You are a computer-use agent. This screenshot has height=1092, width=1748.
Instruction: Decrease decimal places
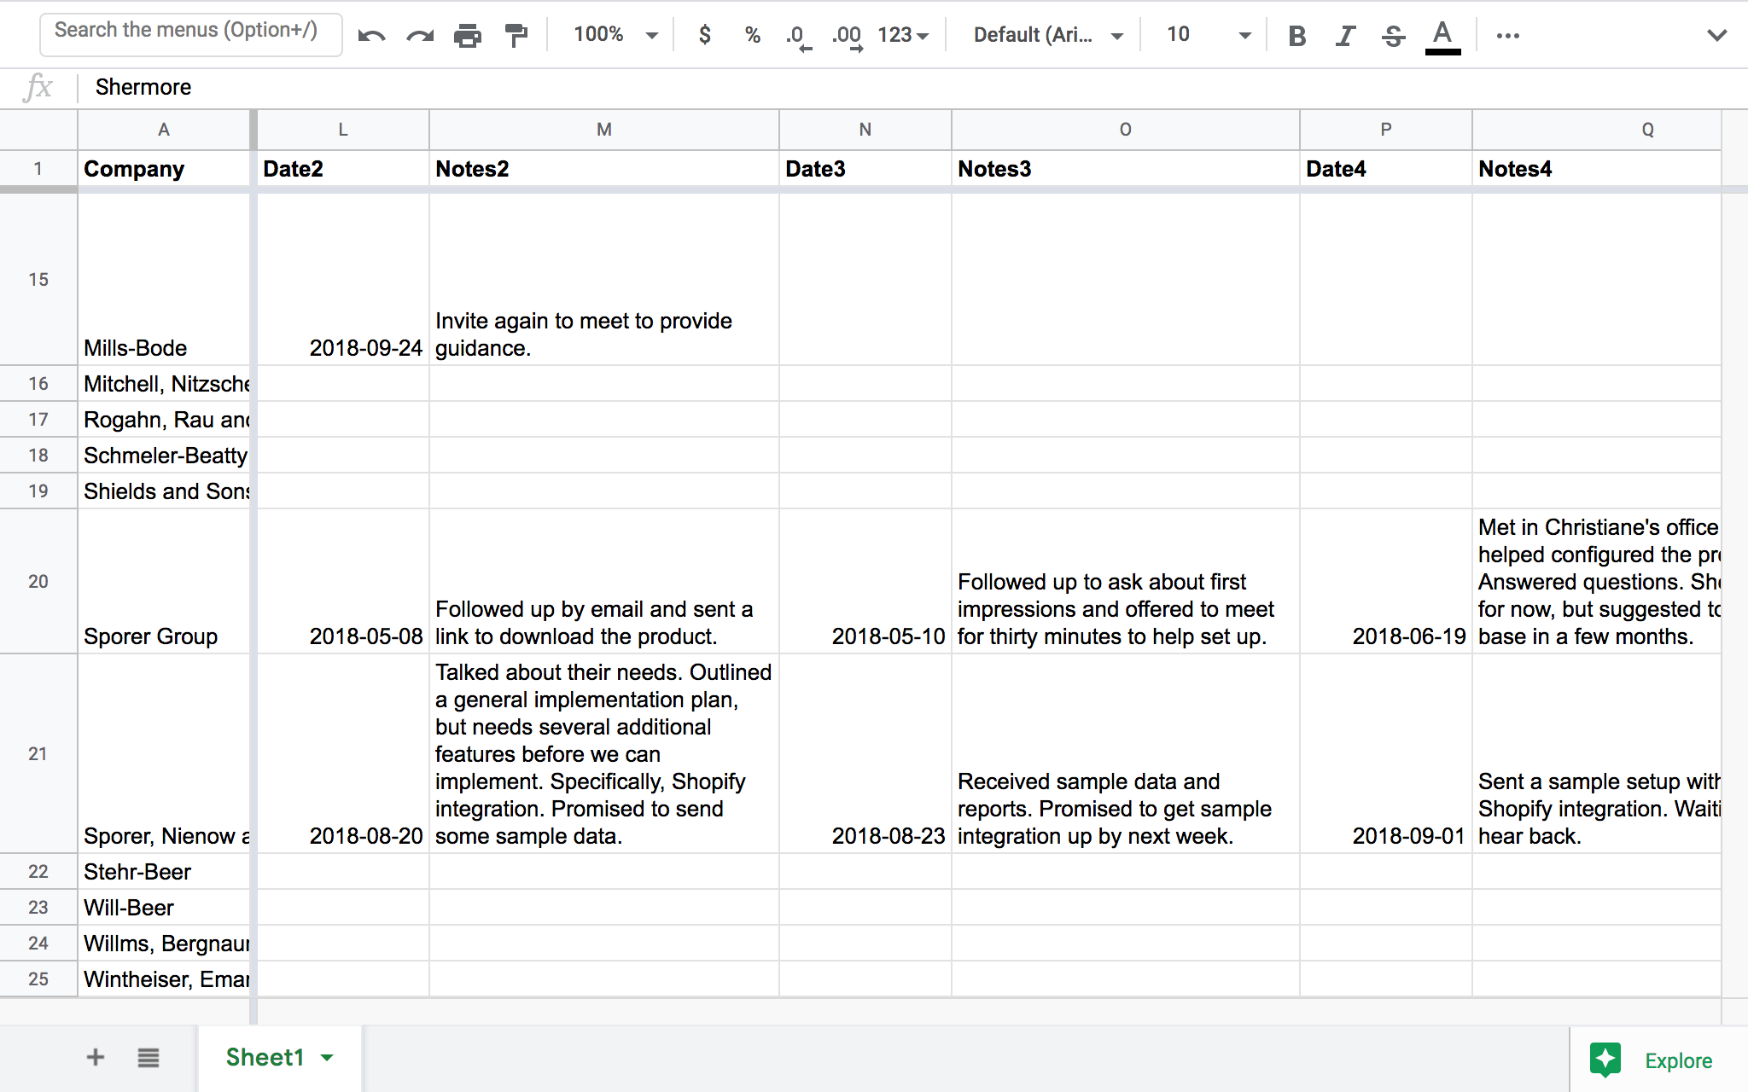coord(797,34)
